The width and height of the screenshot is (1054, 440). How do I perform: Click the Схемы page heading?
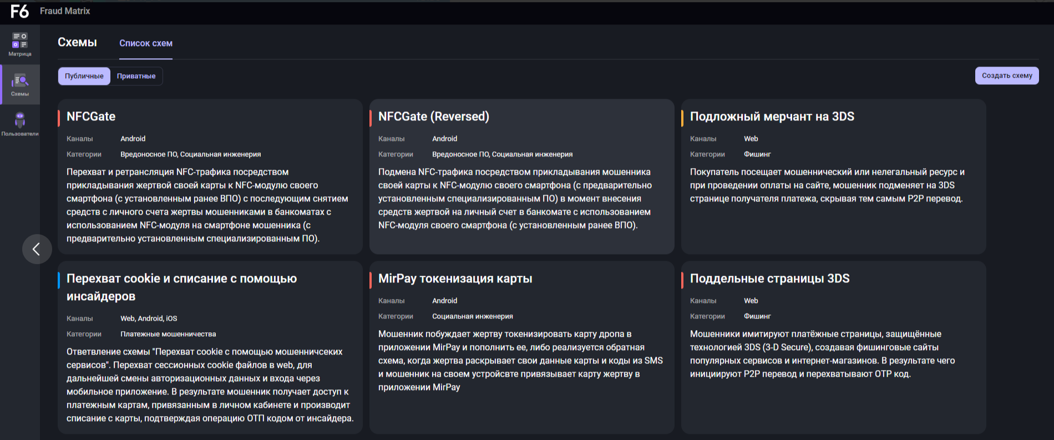[77, 43]
